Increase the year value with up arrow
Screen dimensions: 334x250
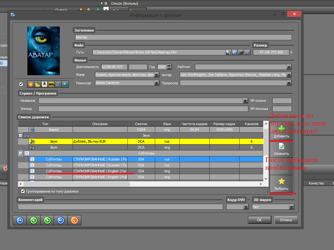(169, 66)
